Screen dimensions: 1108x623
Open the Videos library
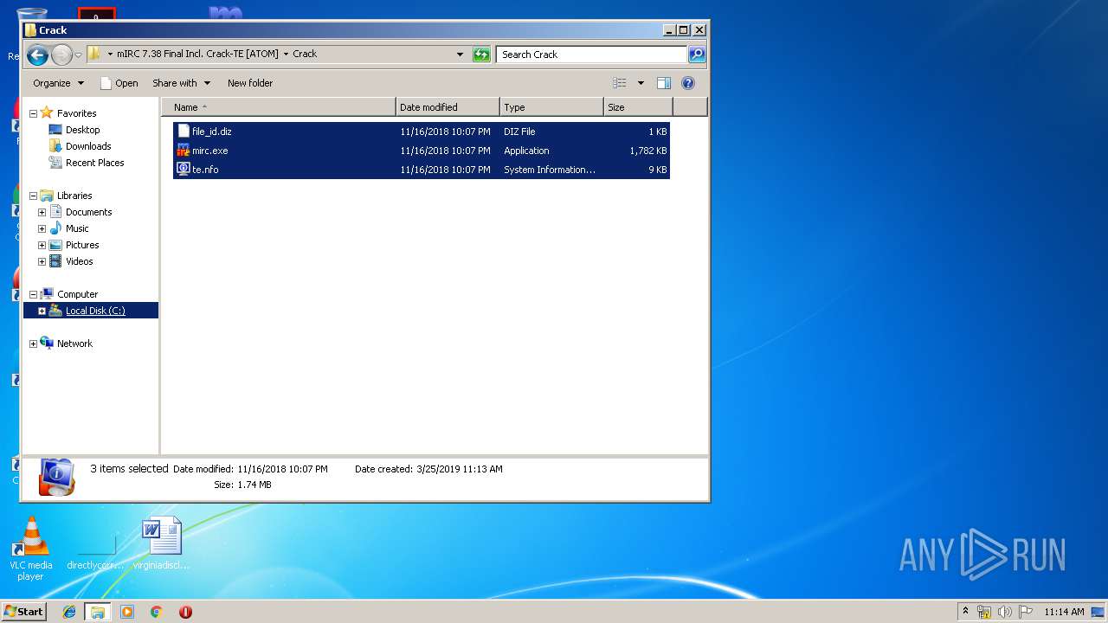click(x=79, y=261)
